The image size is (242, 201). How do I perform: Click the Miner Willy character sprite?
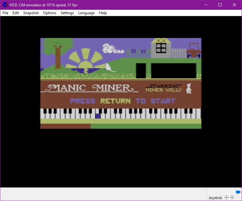pyautogui.click(x=189, y=88)
